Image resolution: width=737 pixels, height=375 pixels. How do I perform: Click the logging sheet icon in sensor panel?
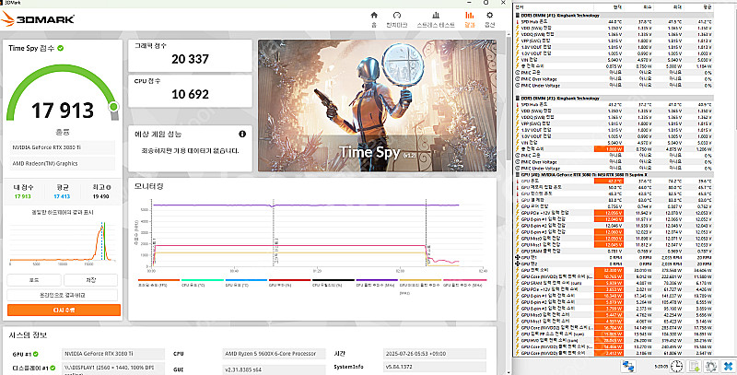click(x=695, y=366)
